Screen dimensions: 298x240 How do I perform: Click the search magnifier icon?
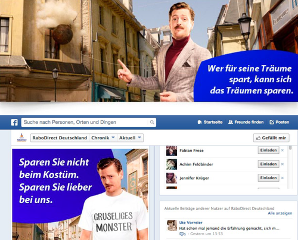click(152, 122)
